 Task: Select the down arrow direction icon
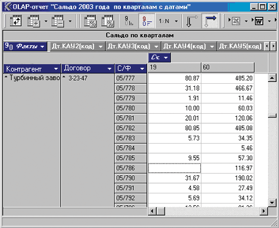[x=191, y=21]
